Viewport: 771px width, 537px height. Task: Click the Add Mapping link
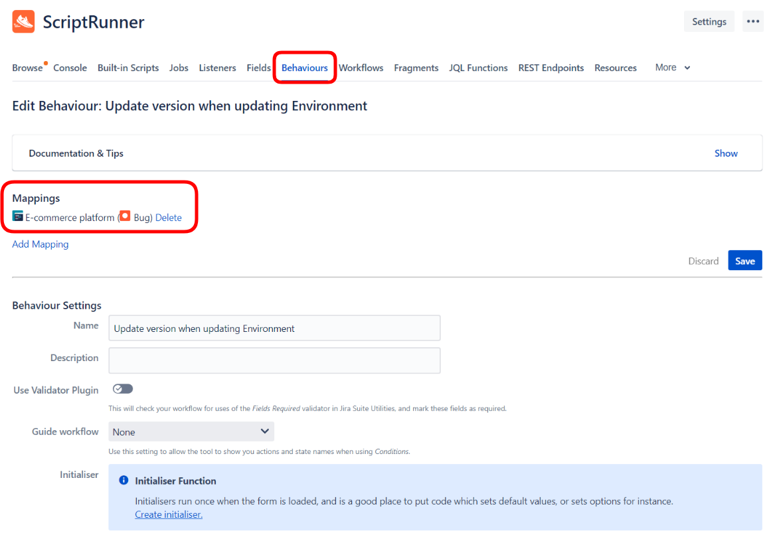point(41,244)
